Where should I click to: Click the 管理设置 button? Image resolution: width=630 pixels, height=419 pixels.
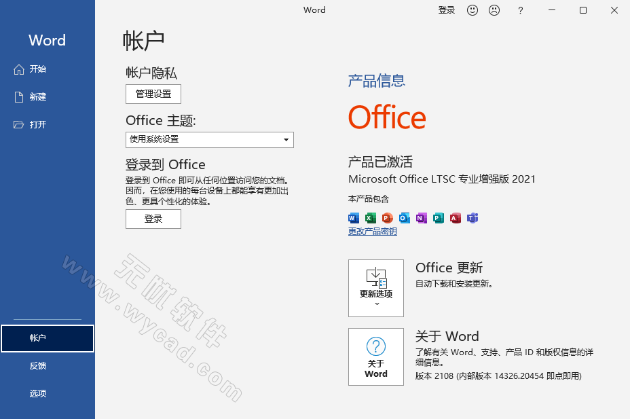(x=153, y=94)
